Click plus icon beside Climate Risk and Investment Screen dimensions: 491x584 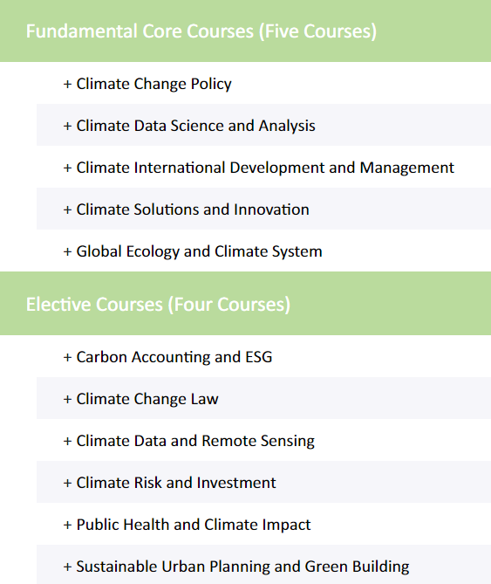click(67, 483)
